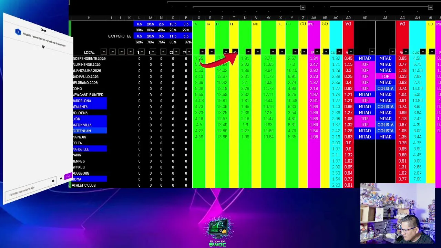This screenshot has width=441, height=248.
Task: Open filter arrow in column I
Action: (x=112, y=52)
